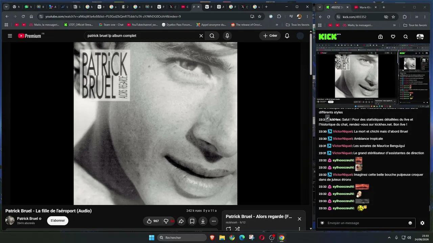Open a new tab in the YouTube window
Image resolution: width=433 pixels, height=243 pixels.
[x=266, y=7]
